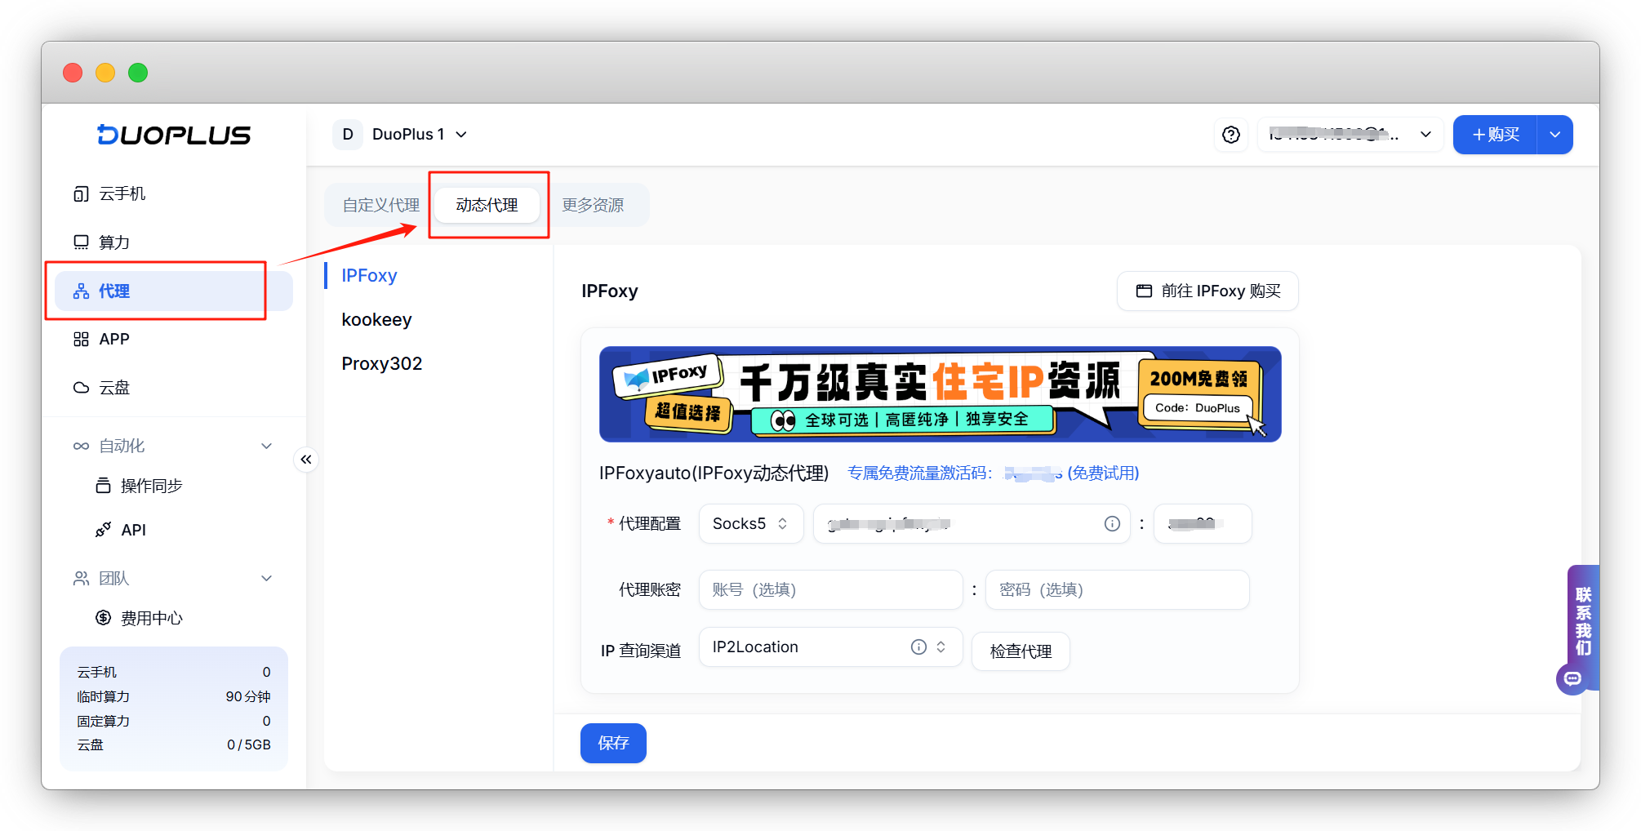Click the 云盘 0 / 5GB usage row
Image resolution: width=1641 pixels, height=831 pixels.
(174, 744)
